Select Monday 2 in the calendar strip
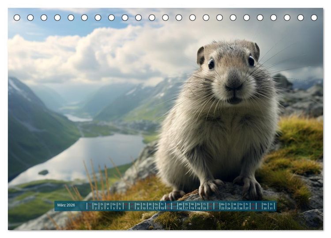The height and width of the screenshot is (238, 331). coord(96,206)
